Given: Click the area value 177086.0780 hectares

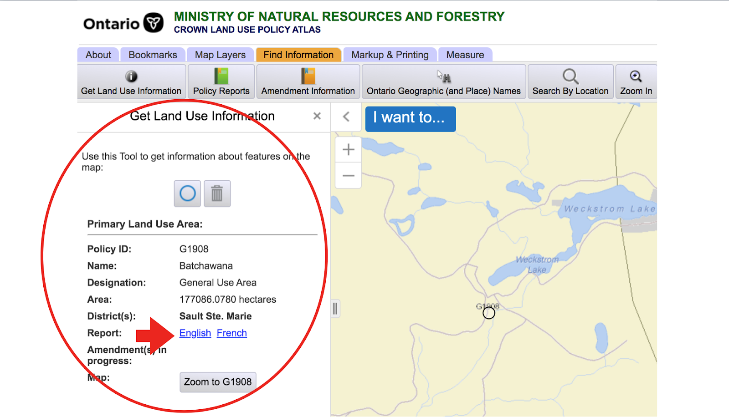Looking at the screenshot, I should pos(228,300).
